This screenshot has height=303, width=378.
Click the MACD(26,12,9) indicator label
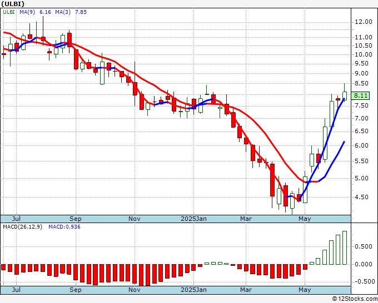pyautogui.click(x=22, y=227)
